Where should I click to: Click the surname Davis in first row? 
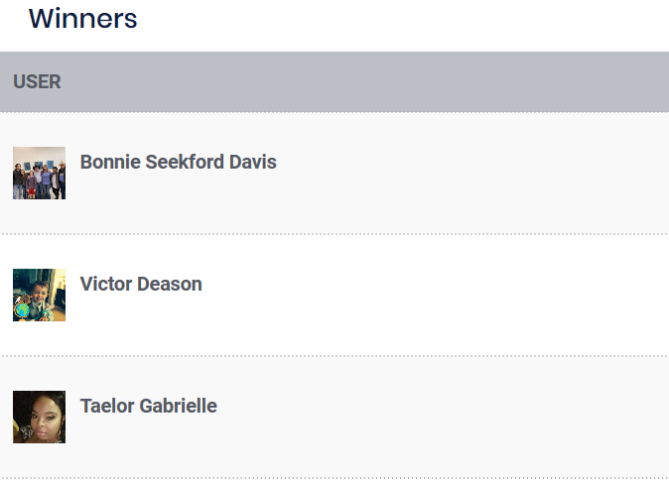click(253, 162)
